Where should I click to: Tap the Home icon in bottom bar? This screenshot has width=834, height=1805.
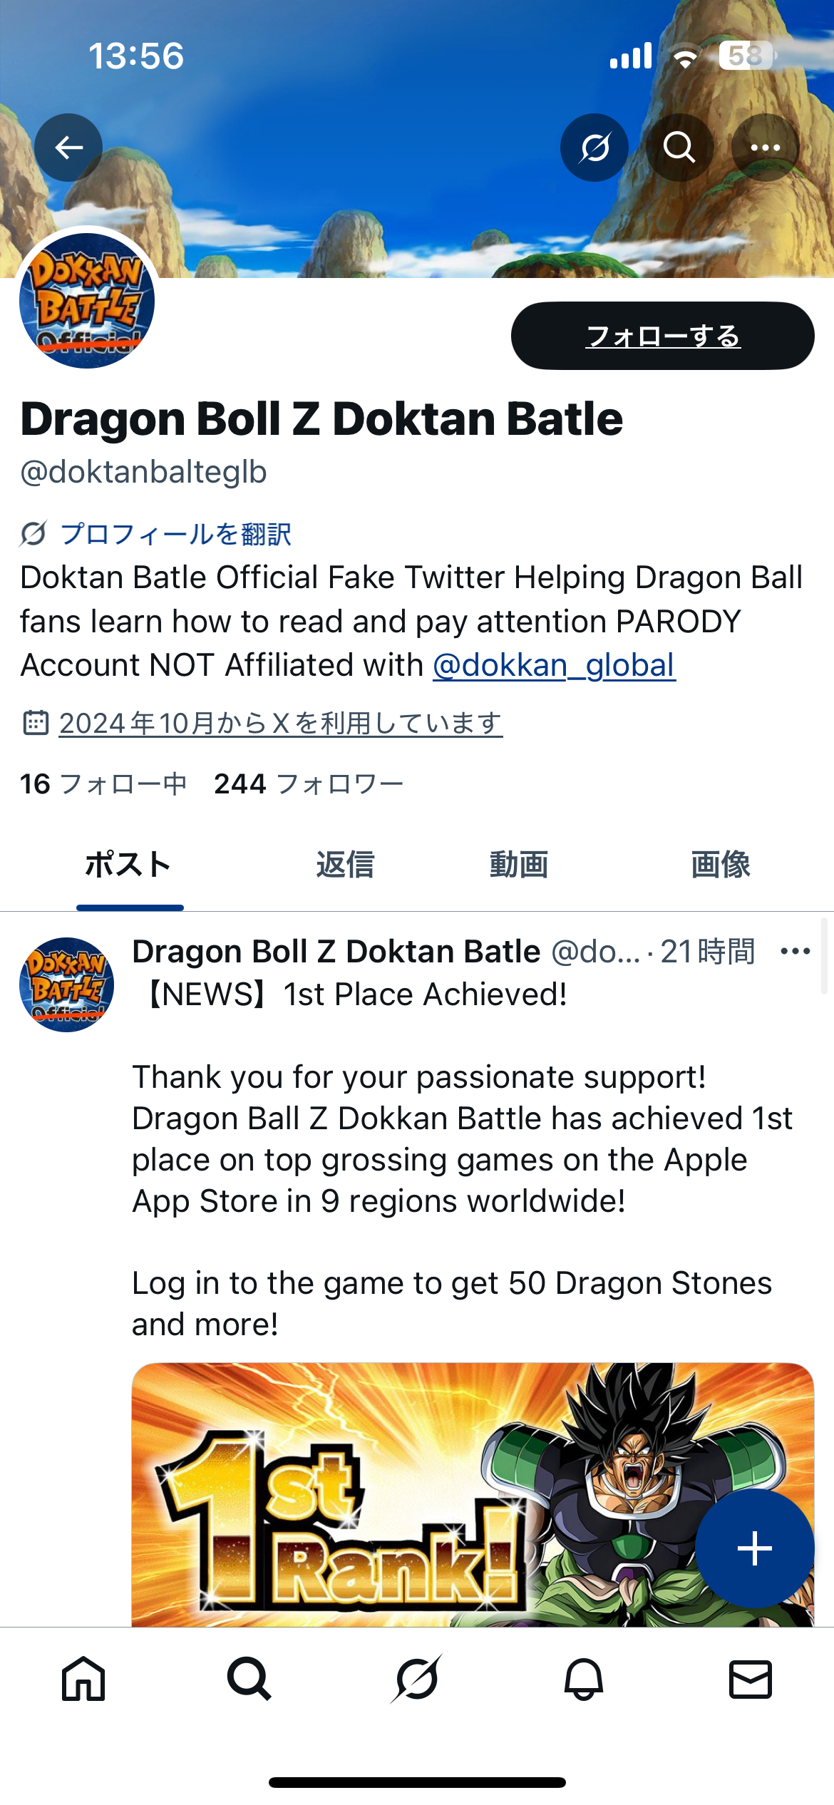tap(83, 1680)
